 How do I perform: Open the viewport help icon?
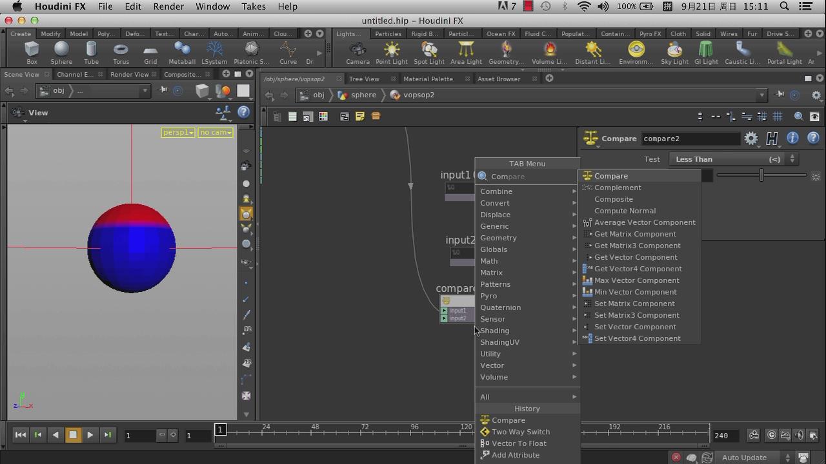(243, 112)
